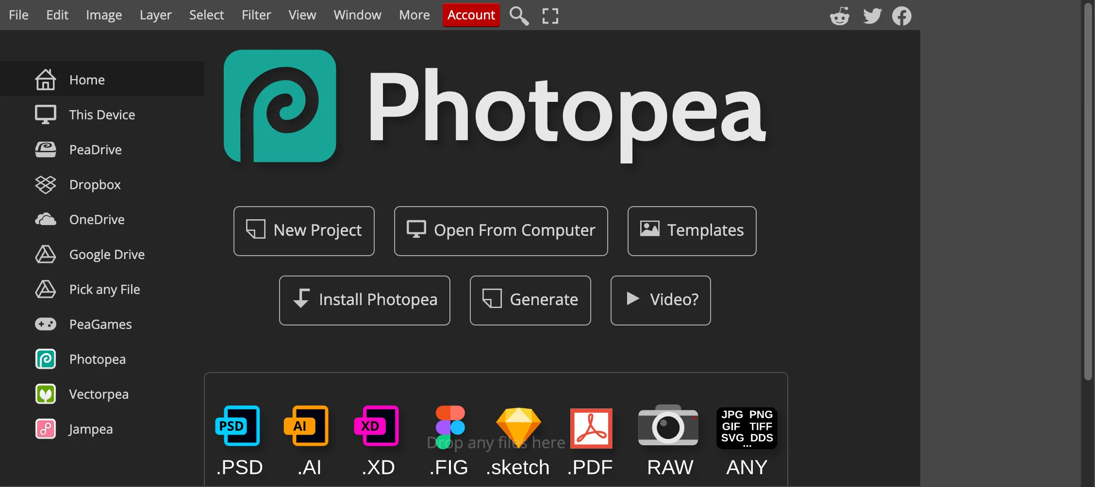Click the Pick any File icon
Viewport: 1095px width, 487px height.
[x=46, y=289]
